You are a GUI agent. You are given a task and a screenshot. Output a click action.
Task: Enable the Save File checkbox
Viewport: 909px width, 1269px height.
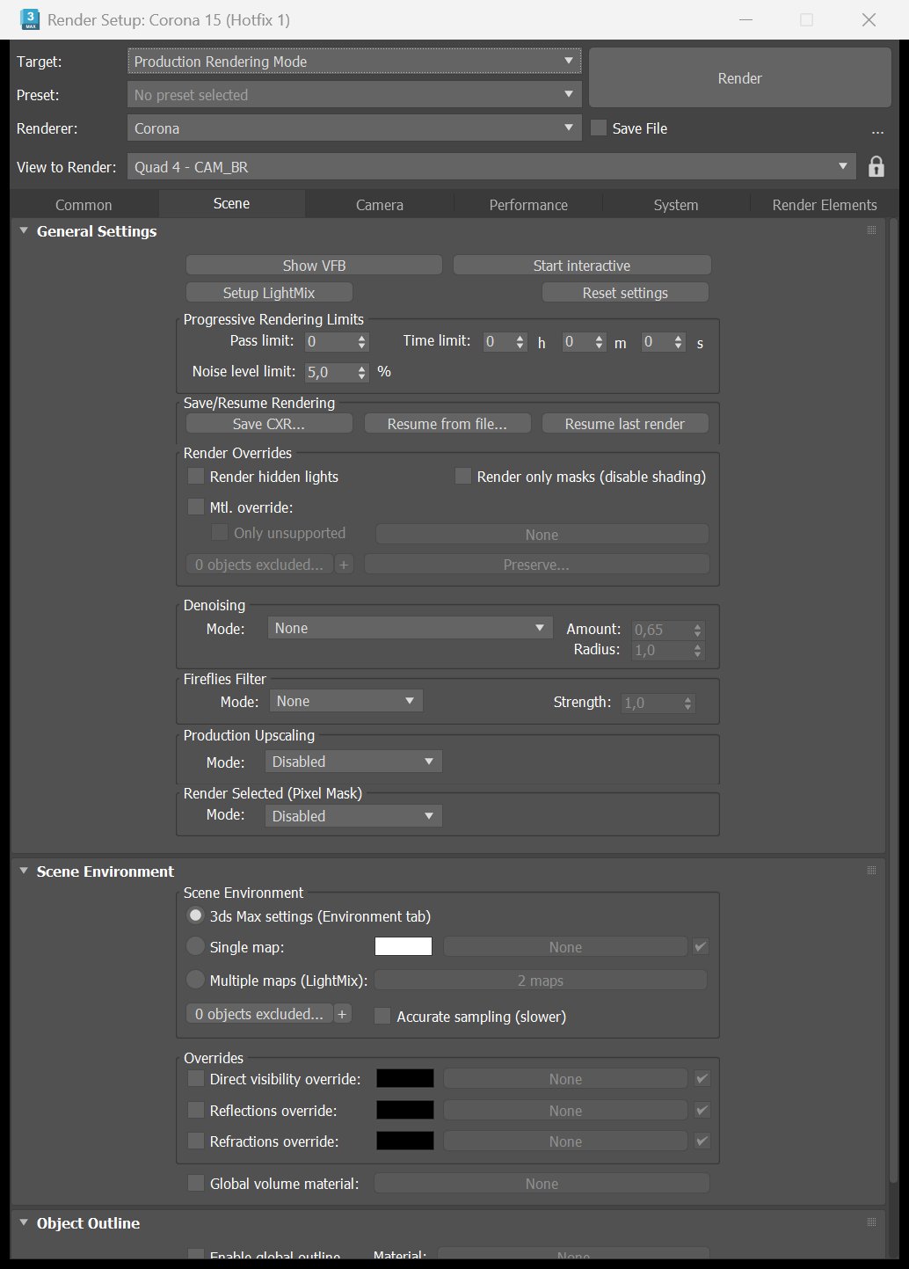(599, 128)
